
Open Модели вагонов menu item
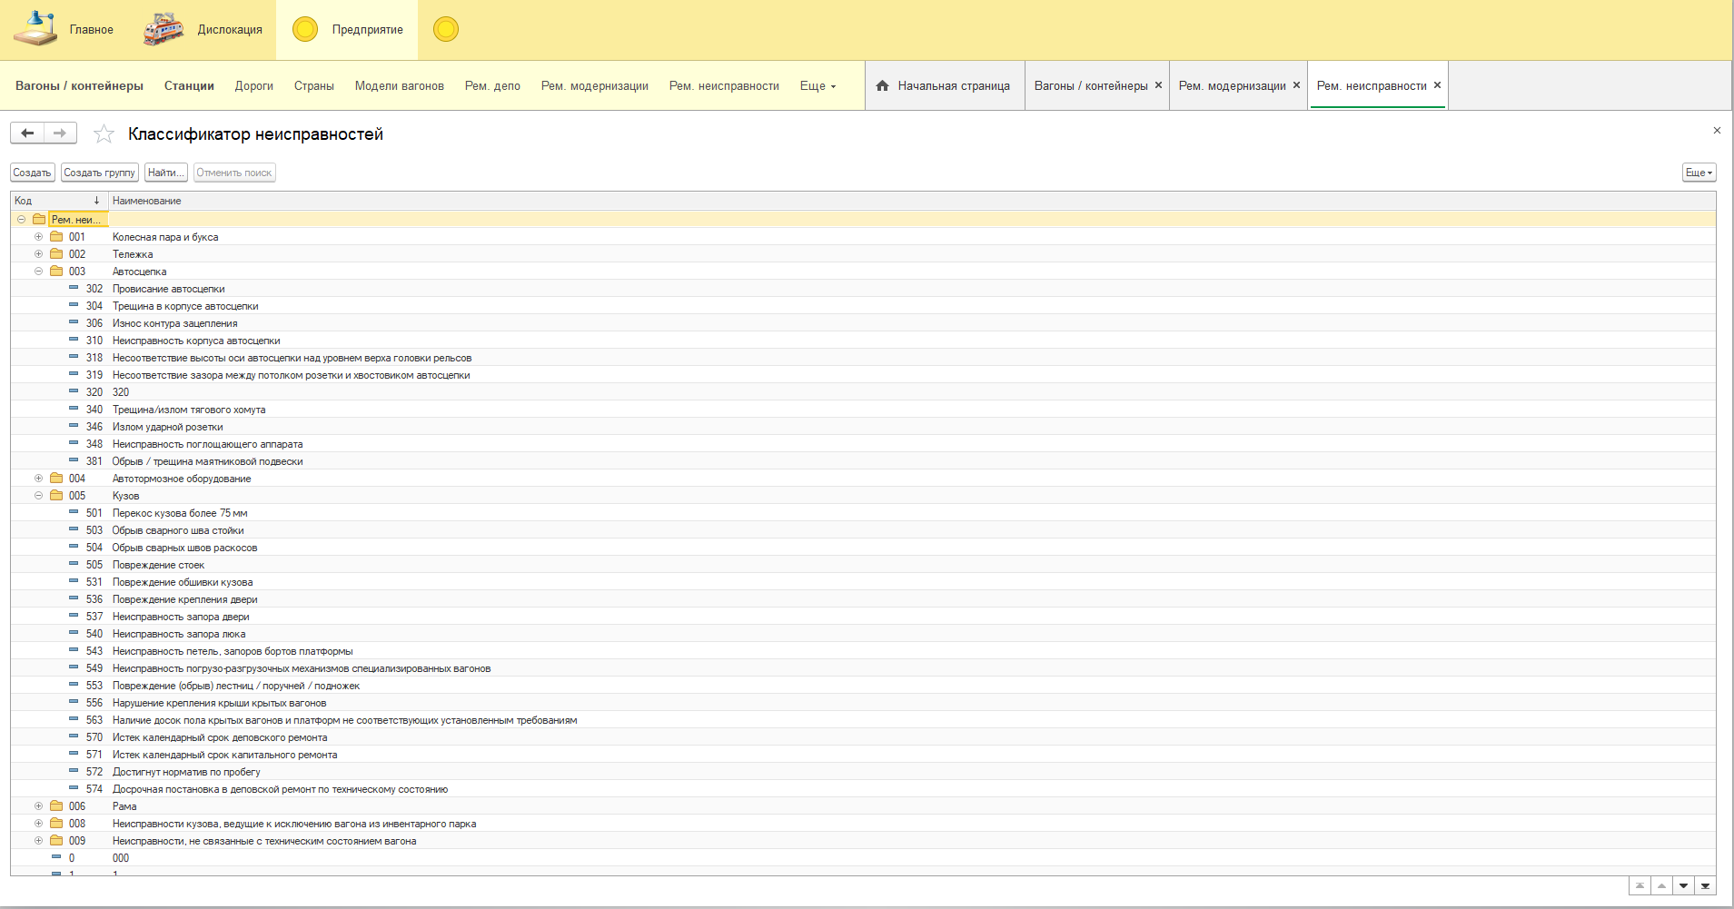click(x=399, y=86)
